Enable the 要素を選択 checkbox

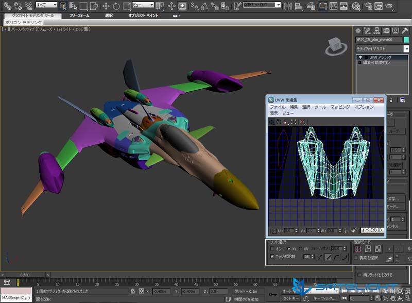pos(356,258)
